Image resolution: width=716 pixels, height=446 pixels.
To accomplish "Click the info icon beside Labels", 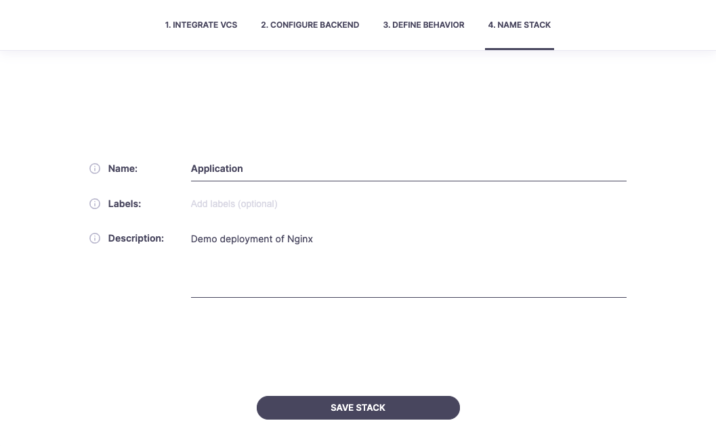I will [x=95, y=204].
